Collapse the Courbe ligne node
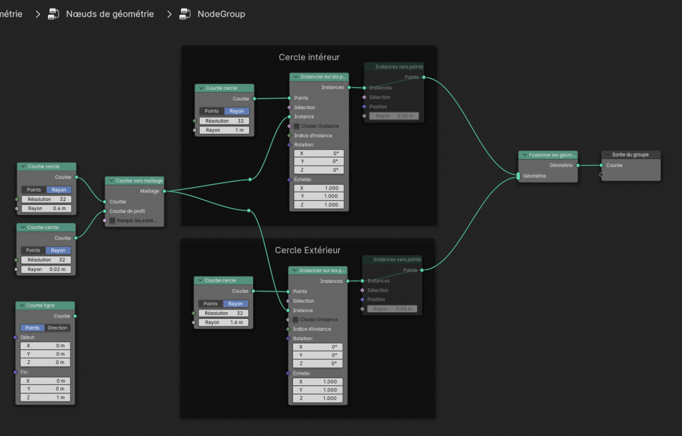Viewport: 682px width, 436px height. click(x=22, y=306)
